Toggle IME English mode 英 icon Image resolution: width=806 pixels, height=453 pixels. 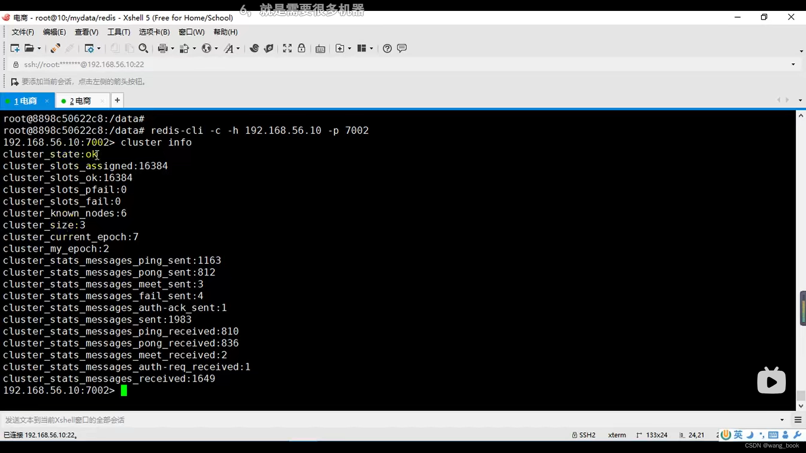click(x=738, y=435)
